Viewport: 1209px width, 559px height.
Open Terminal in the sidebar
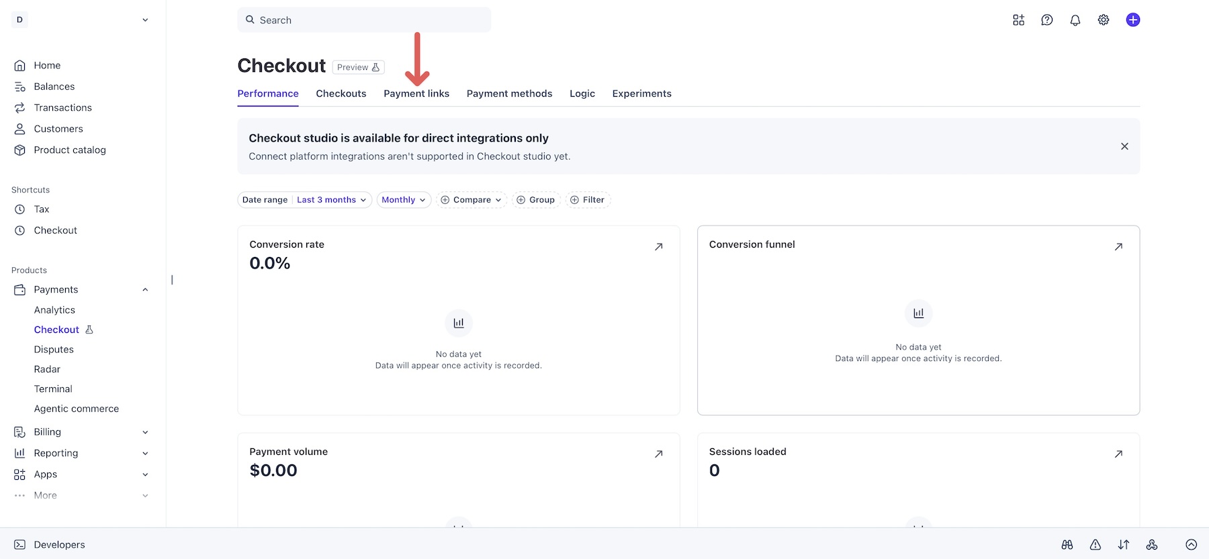click(x=53, y=389)
